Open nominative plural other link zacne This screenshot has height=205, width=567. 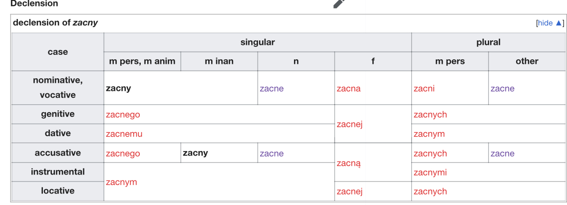[x=502, y=89]
